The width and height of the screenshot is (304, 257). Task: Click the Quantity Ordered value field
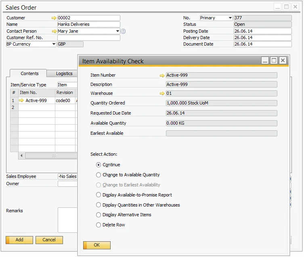coord(222,103)
